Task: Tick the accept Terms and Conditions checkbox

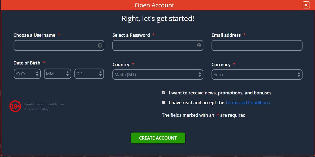Action: [164, 102]
